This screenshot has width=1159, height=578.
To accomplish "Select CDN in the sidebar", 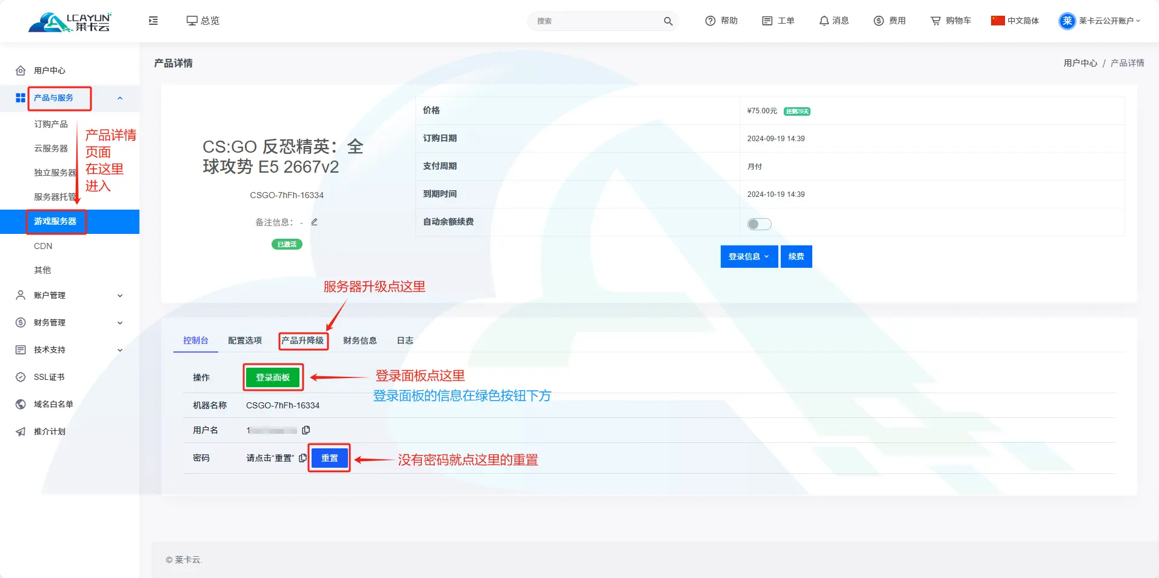I will [43, 246].
